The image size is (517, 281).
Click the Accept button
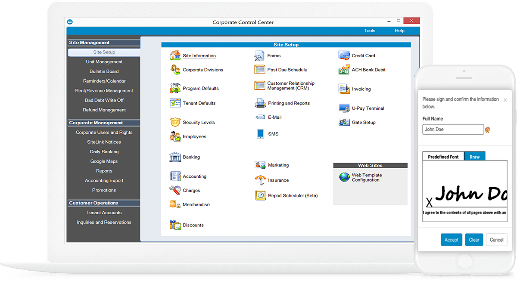(452, 240)
